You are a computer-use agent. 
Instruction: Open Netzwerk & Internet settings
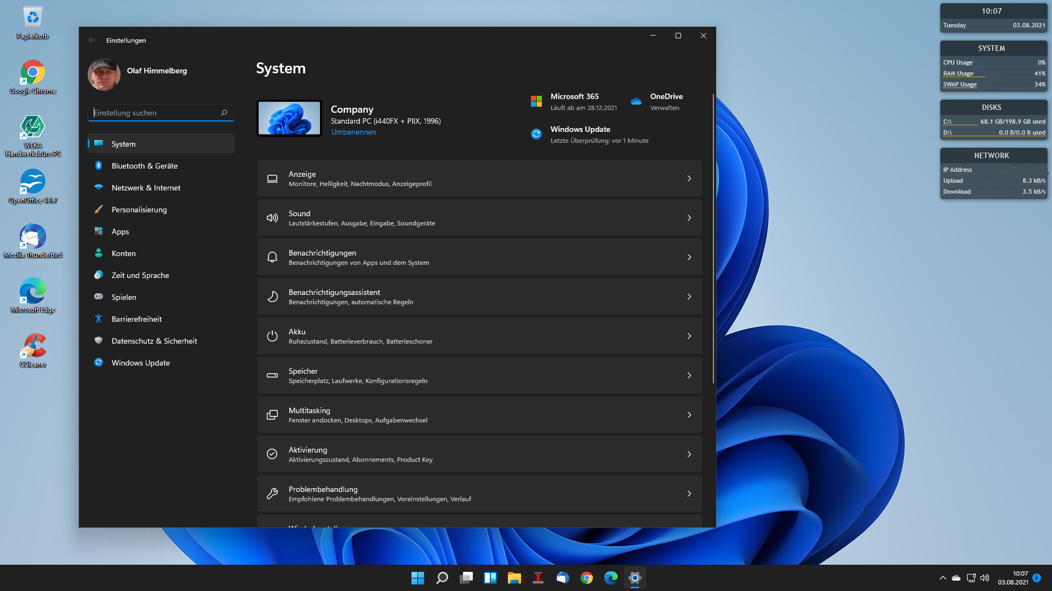click(x=161, y=188)
